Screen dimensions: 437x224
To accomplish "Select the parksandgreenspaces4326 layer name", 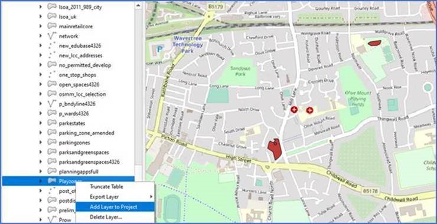I will 89,162.
